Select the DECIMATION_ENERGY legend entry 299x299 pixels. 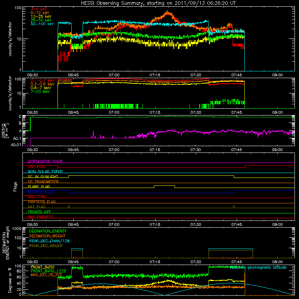coord(48,231)
